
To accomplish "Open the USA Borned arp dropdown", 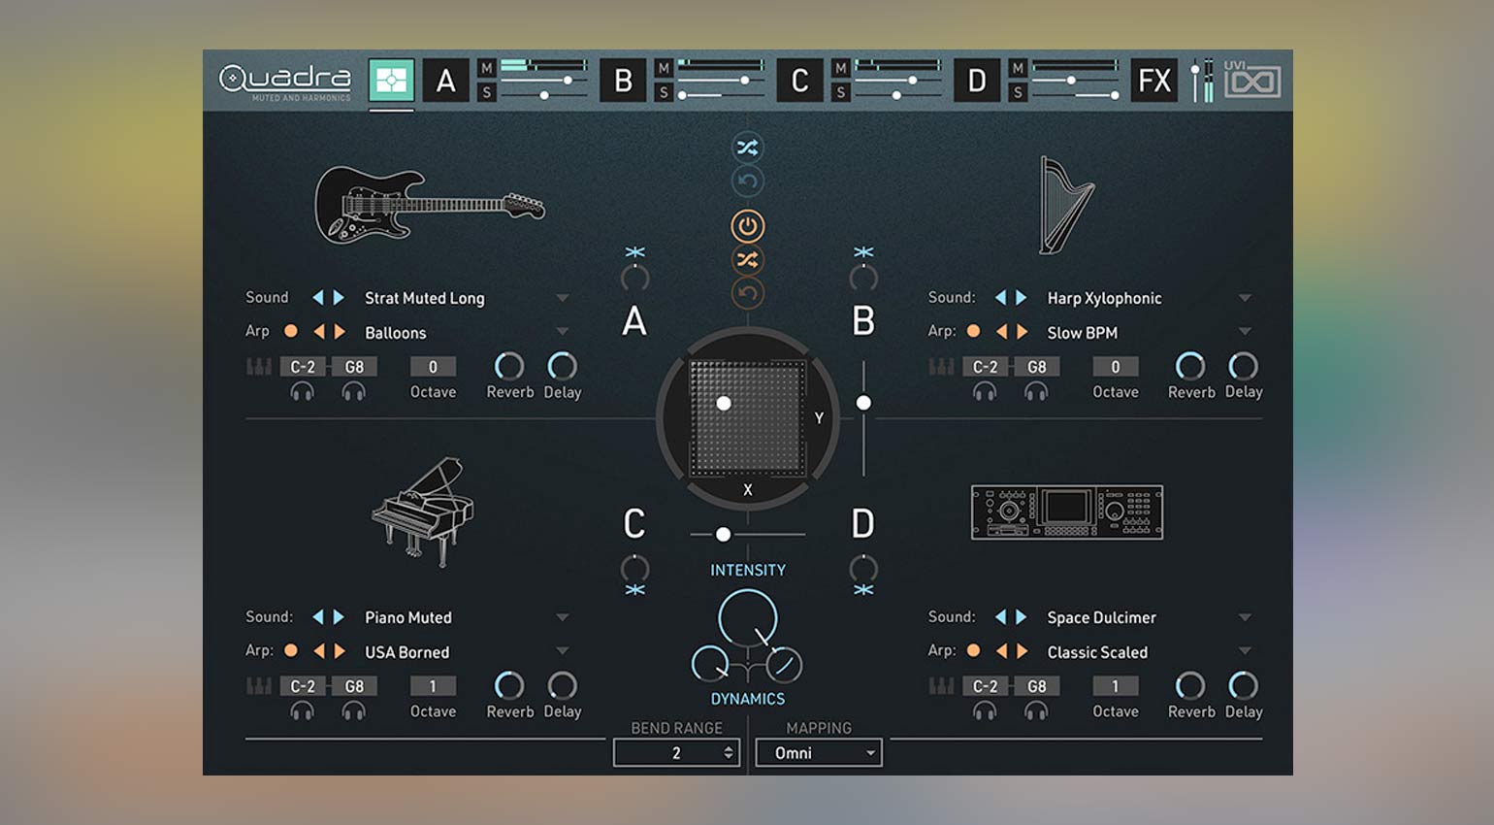I will click(x=562, y=651).
